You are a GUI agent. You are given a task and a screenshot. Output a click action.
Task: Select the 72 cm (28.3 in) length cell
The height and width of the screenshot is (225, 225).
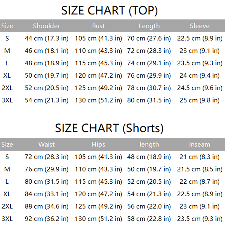pos(149,51)
